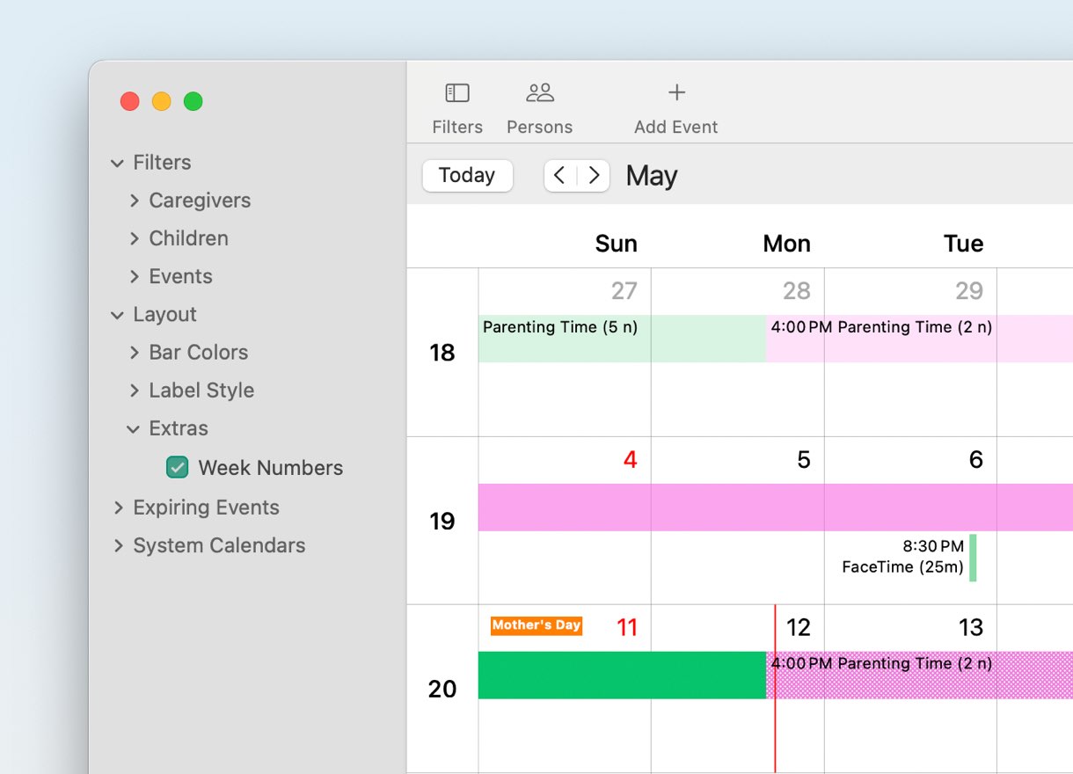Open the week 20 Parenting Time (2 n) event
1073x774 pixels.
(x=919, y=675)
